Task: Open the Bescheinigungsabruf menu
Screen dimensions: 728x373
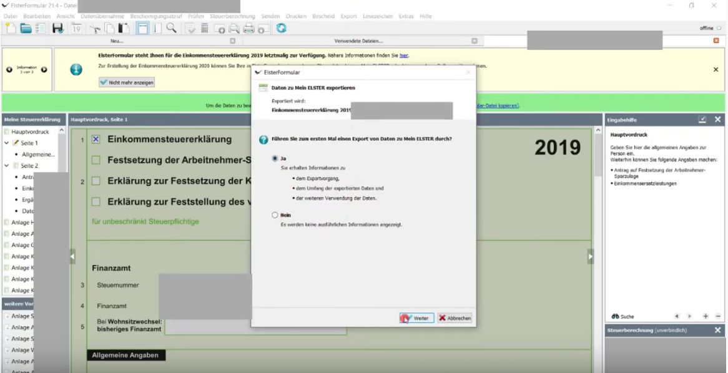Action: coord(156,16)
